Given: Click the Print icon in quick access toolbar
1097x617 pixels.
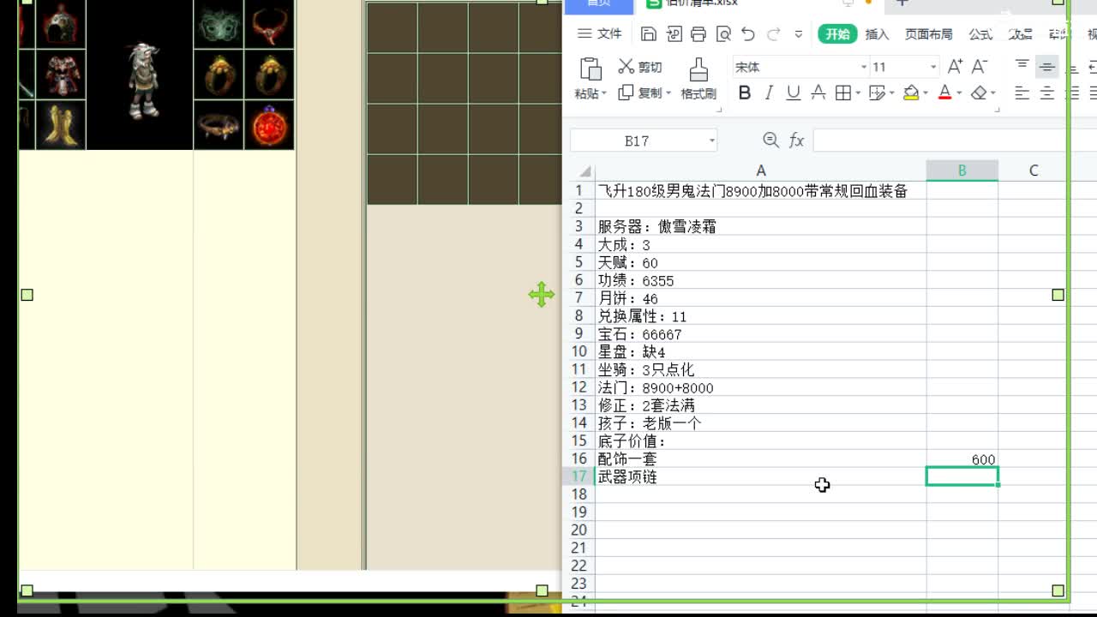Looking at the screenshot, I should tap(698, 34).
